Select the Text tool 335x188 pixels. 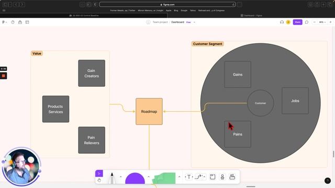pos(189,177)
